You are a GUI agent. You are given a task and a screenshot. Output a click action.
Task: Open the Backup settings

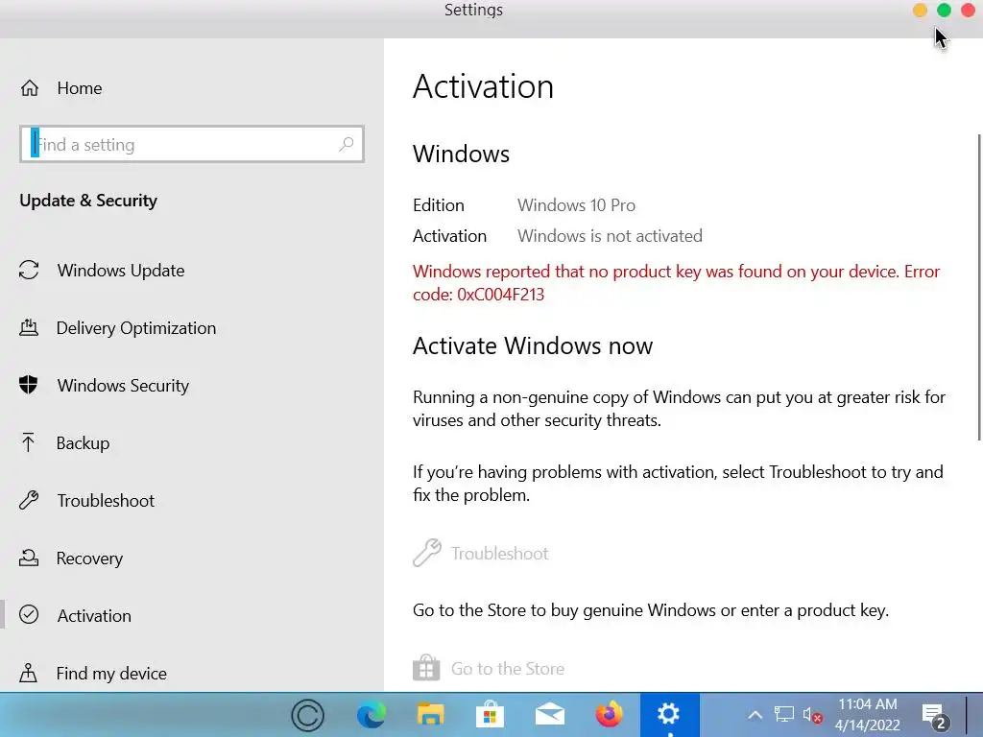tap(192, 443)
